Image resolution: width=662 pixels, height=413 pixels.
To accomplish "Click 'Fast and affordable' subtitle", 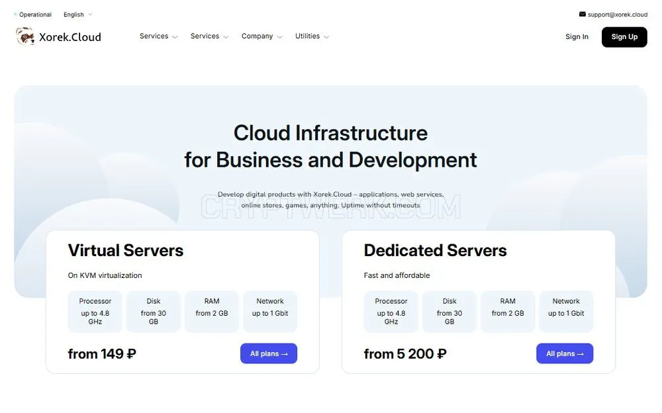I will (397, 275).
